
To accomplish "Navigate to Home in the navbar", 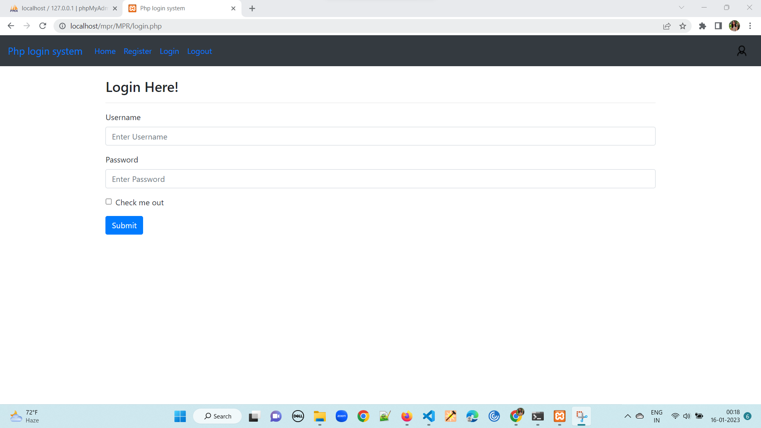I will click(x=105, y=51).
